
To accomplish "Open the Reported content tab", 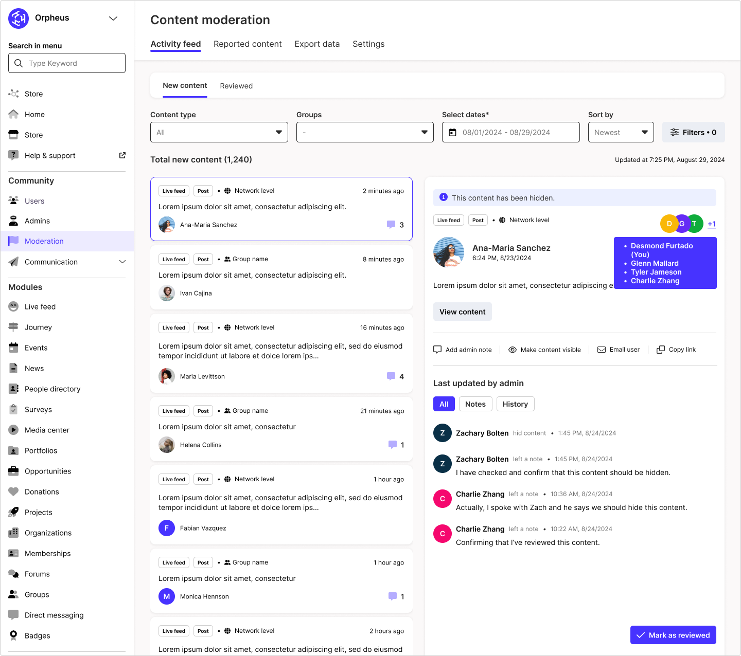I will click(248, 44).
